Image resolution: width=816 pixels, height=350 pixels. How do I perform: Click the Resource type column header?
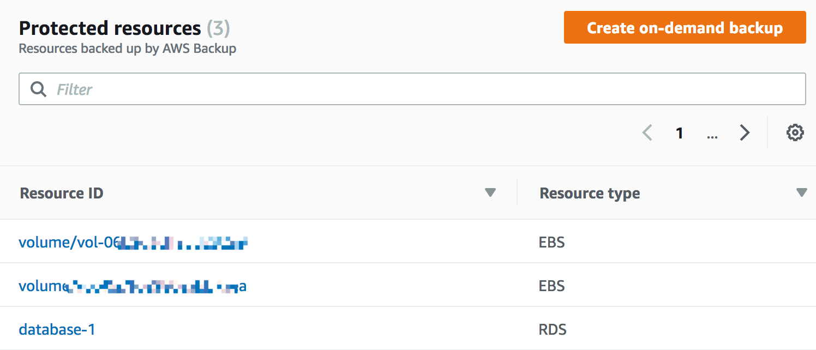pyautogui.click(x=590, y=193)
